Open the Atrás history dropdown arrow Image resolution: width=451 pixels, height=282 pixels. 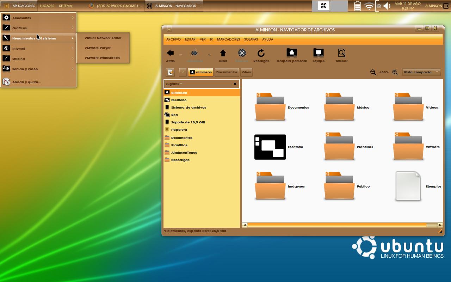(x=180, y=55)
